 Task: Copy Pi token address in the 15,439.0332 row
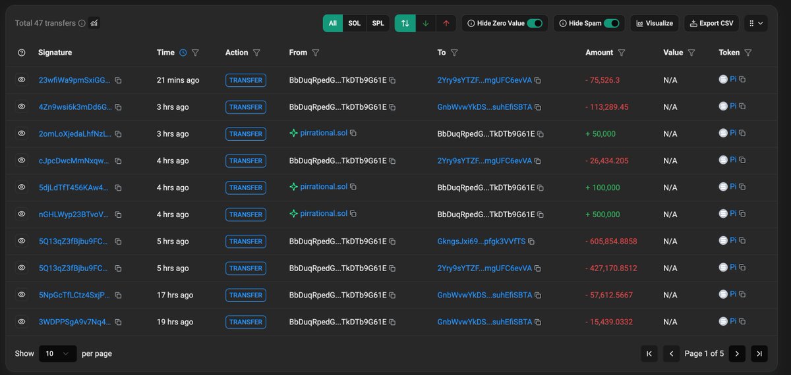click(x=742, y=322)
